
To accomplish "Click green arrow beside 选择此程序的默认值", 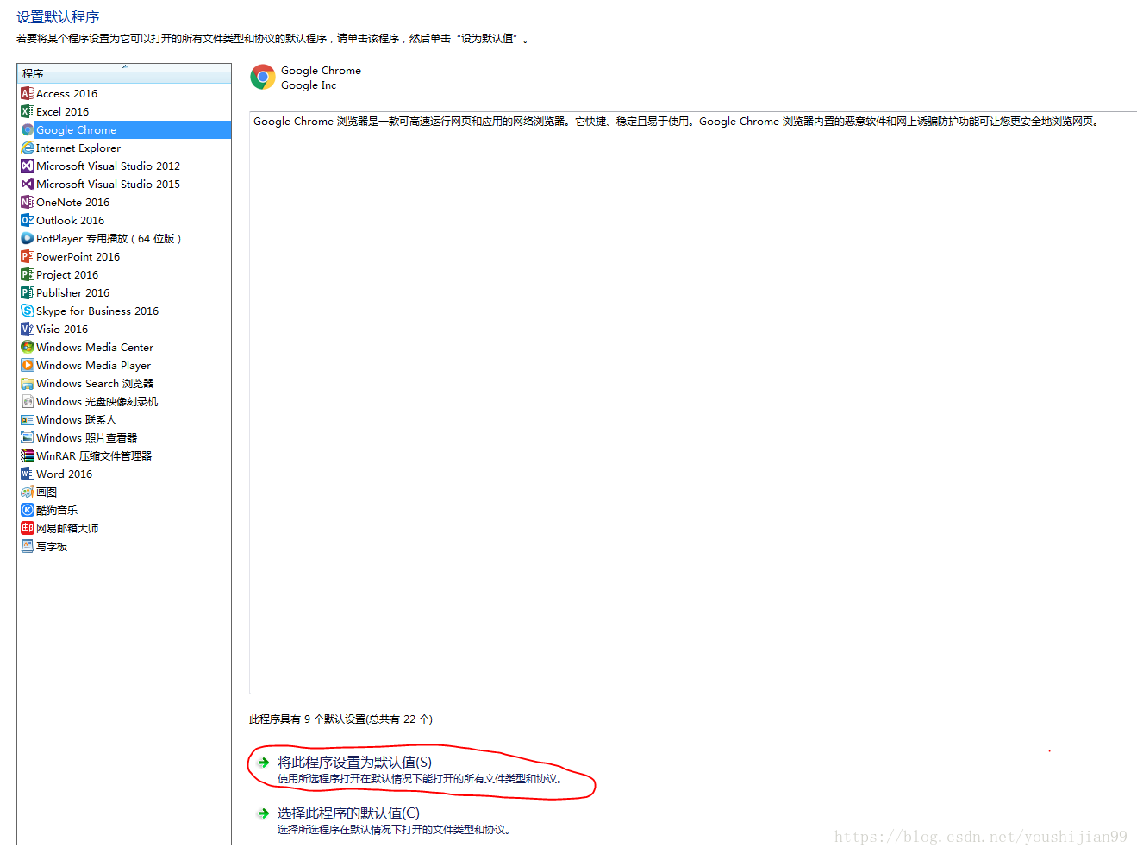I will pos(263,813).
